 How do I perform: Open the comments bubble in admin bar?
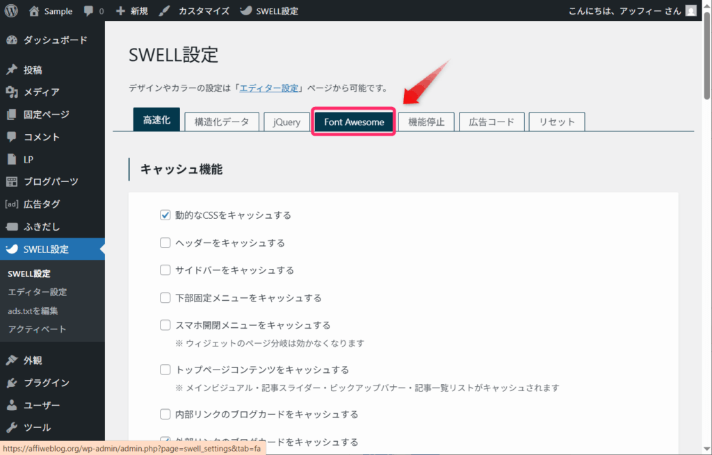[x=88, y=11]
